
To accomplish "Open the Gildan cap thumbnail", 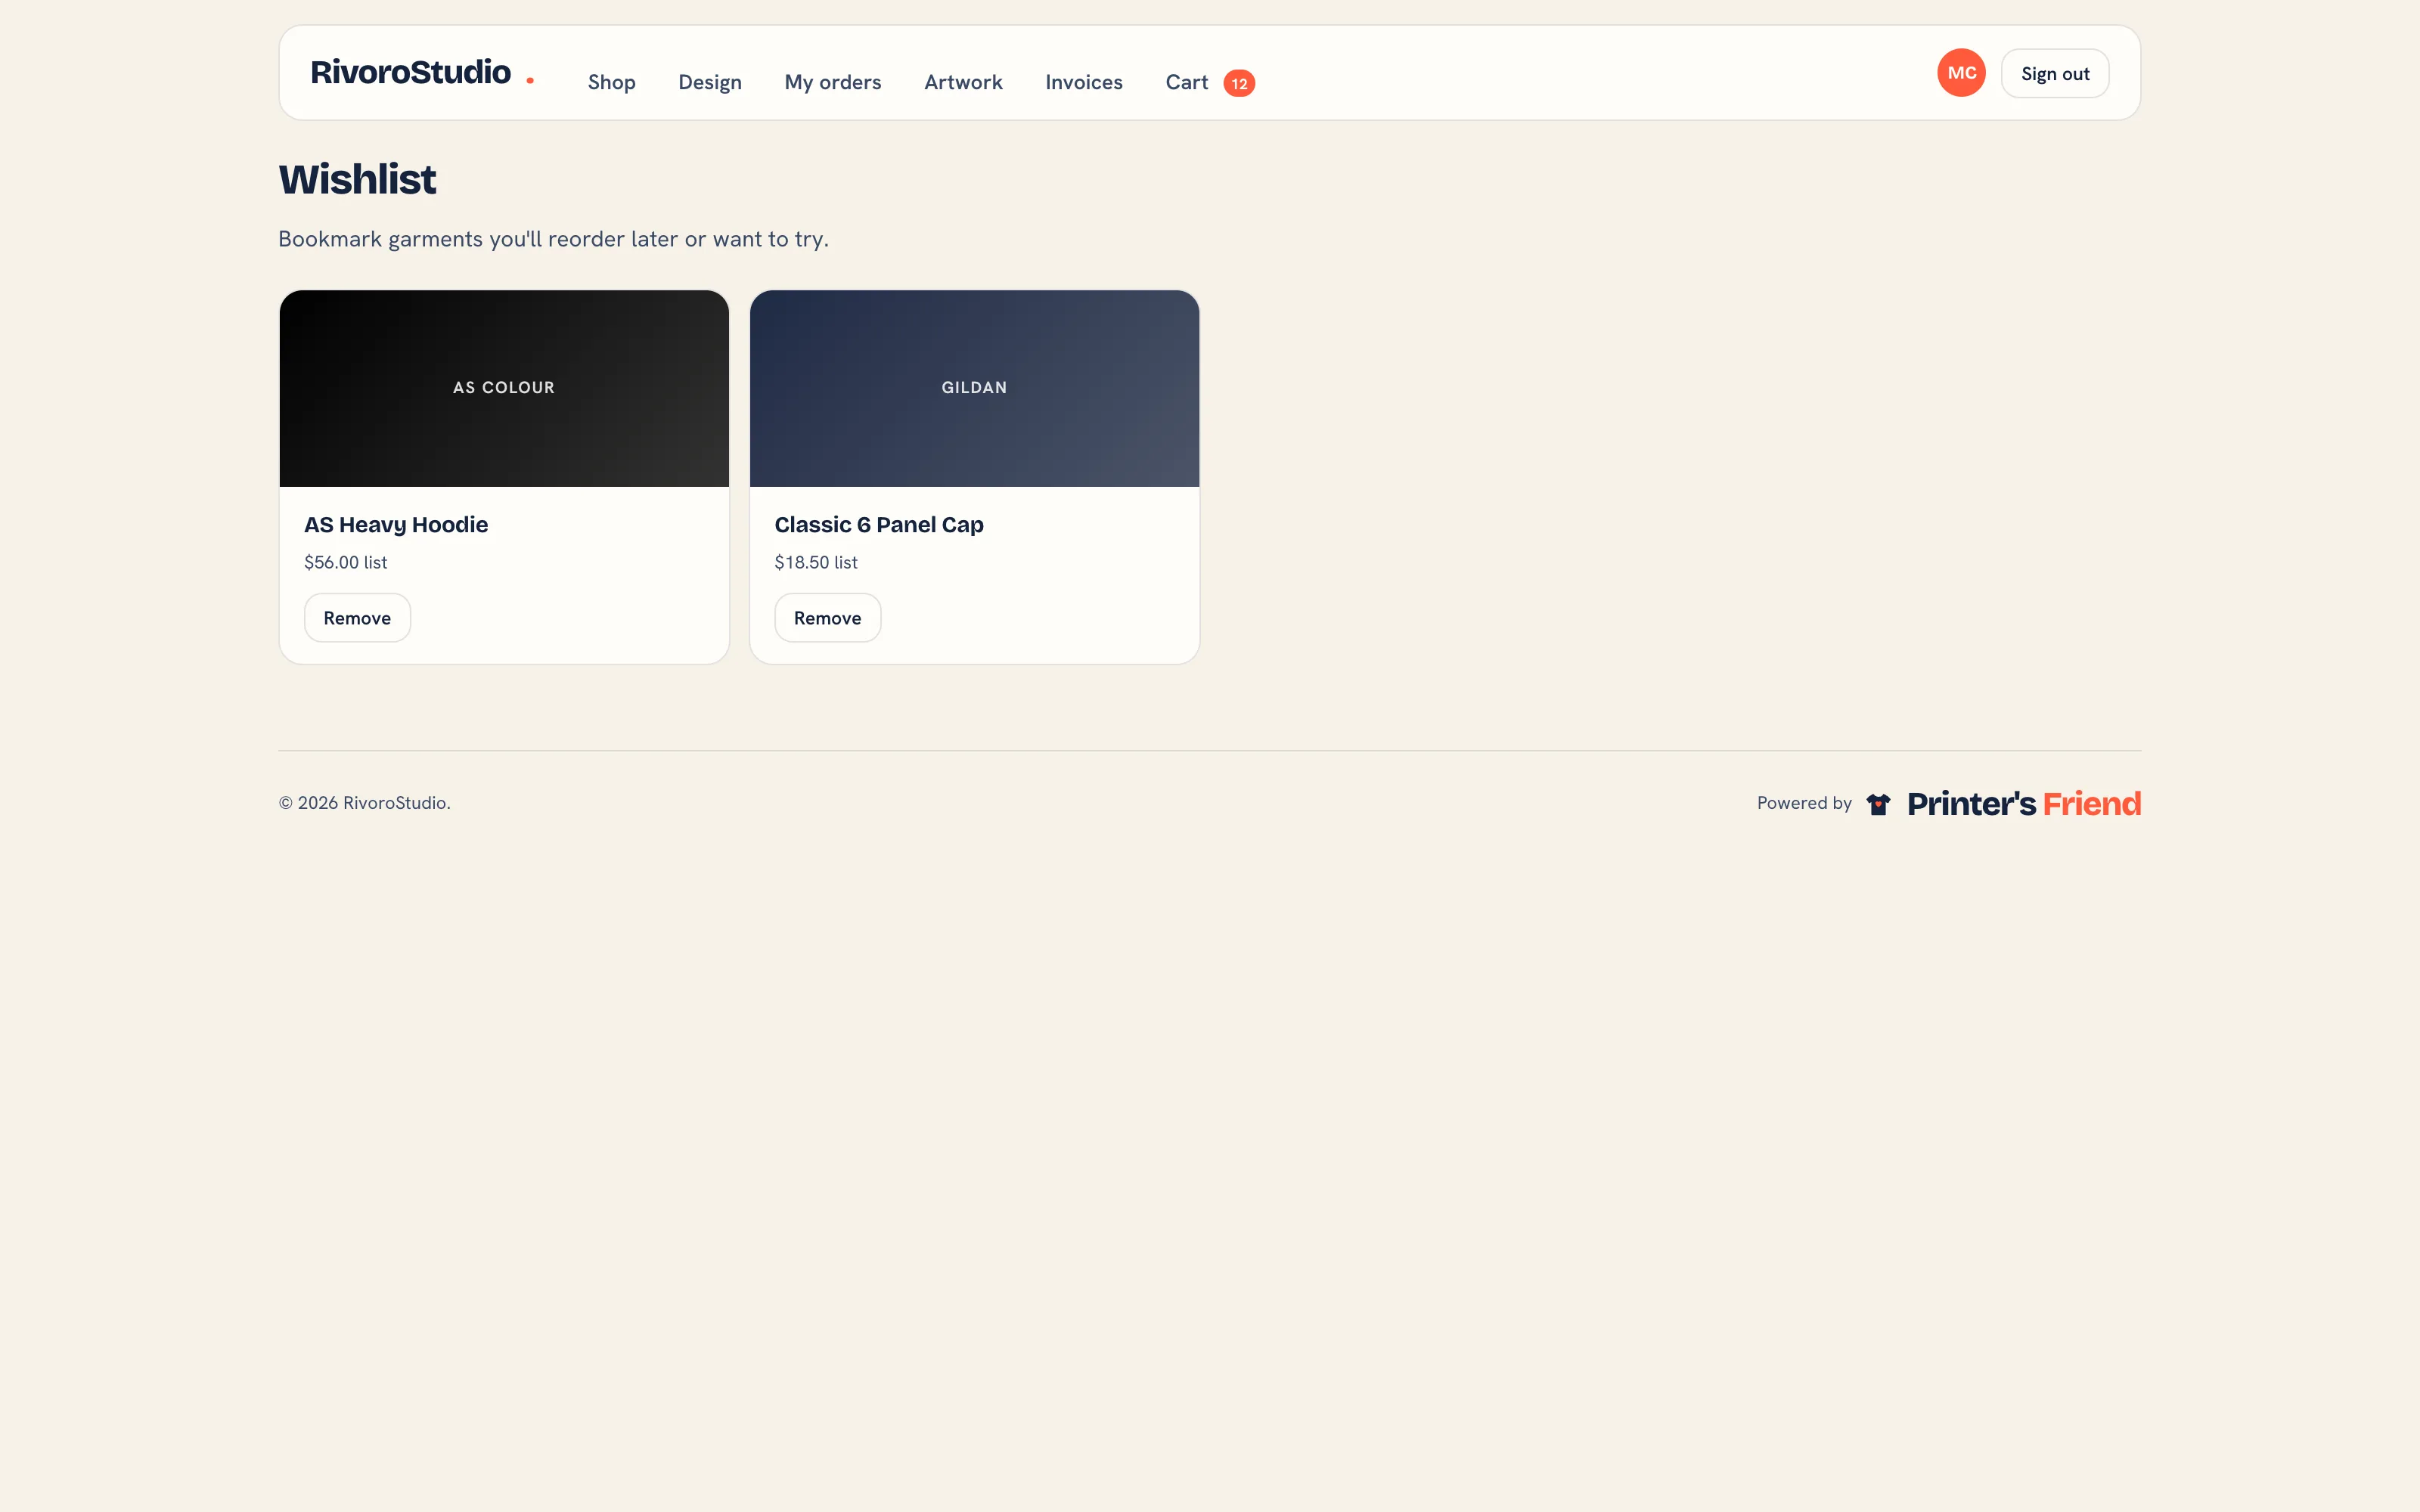I will click(x=974, y=388).
